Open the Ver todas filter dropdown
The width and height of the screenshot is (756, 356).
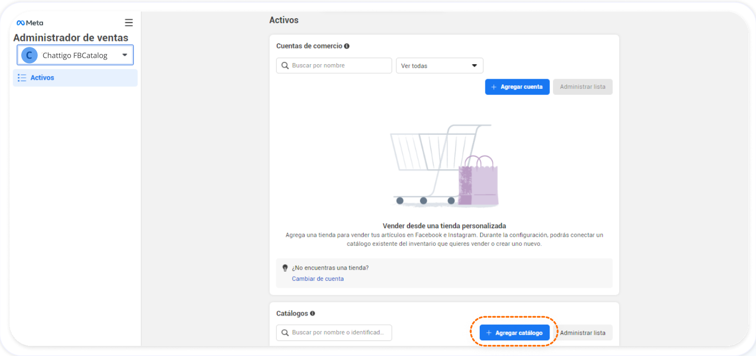pyautogui.click(x=439, y=66)
